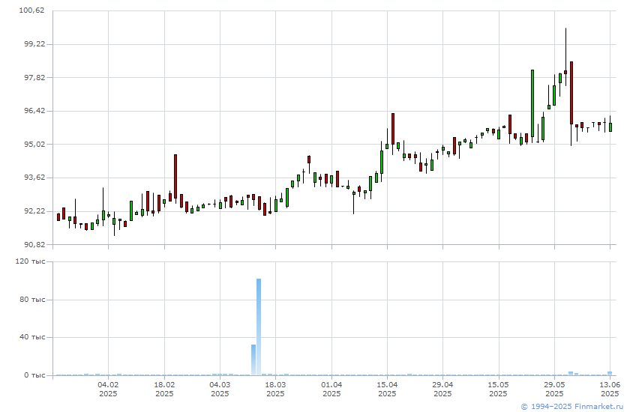This screenshot has width=630, height=412.
Task: Click the price label 100,62
Action: coord(31,10)
